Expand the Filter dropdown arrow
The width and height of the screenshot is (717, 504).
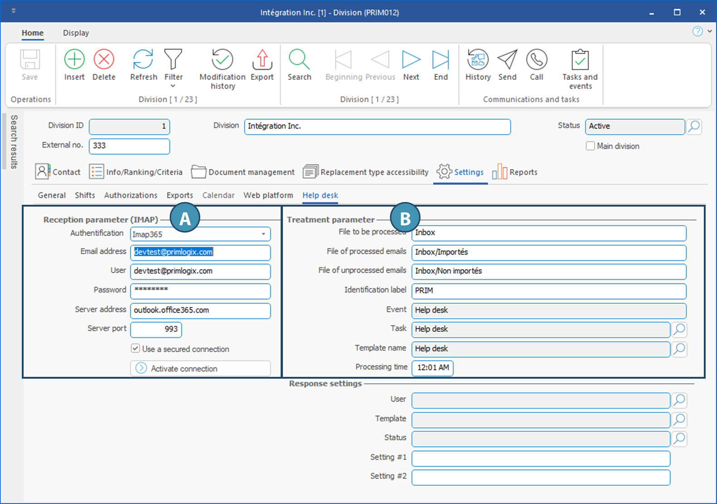pos(173,86)
